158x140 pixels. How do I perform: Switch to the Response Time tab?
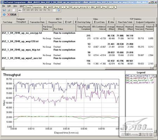[55, 22]
